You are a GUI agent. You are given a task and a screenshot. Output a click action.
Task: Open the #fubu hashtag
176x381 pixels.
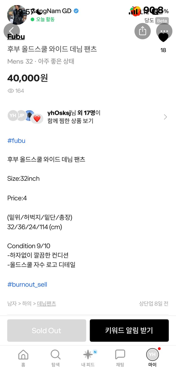[x=16, y=141]
